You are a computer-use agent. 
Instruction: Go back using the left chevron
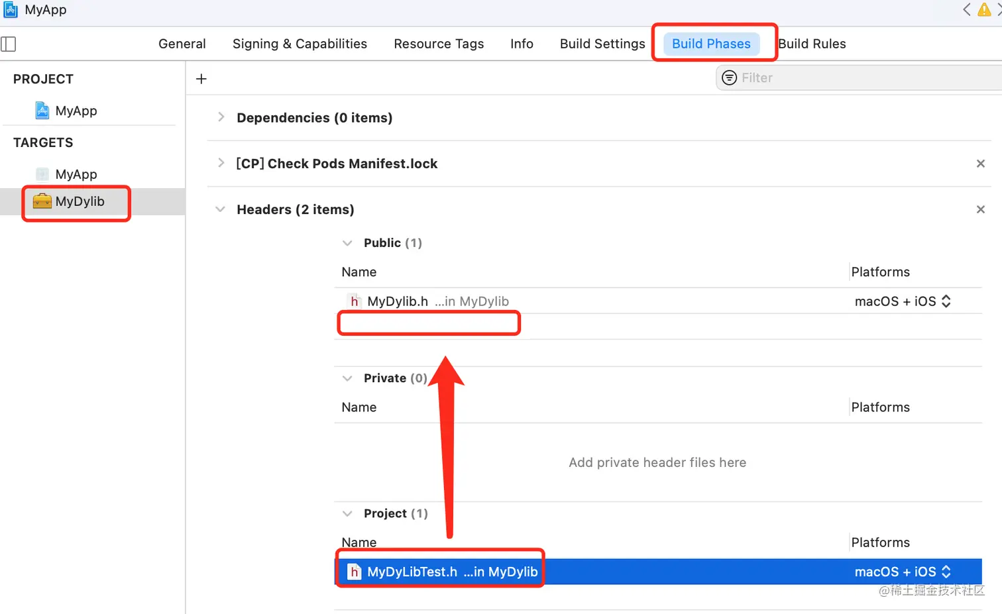[x=967, y=9]
